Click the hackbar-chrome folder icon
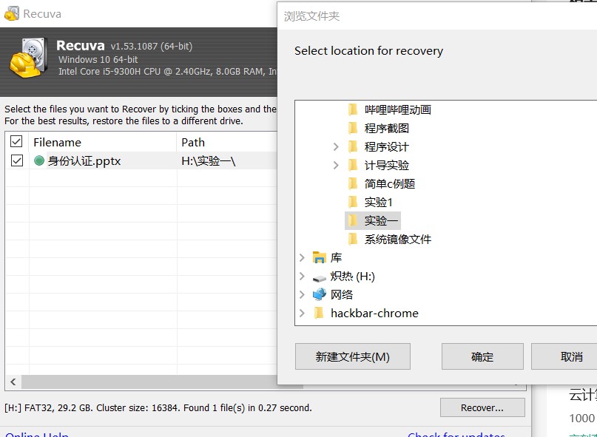Image resolution: width=597 pixels, height=437 pixels. [319, 313]
